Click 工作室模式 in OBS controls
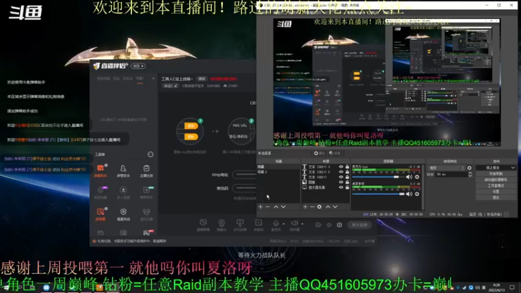This screenshot has width=521, height=293. (496, 186)
